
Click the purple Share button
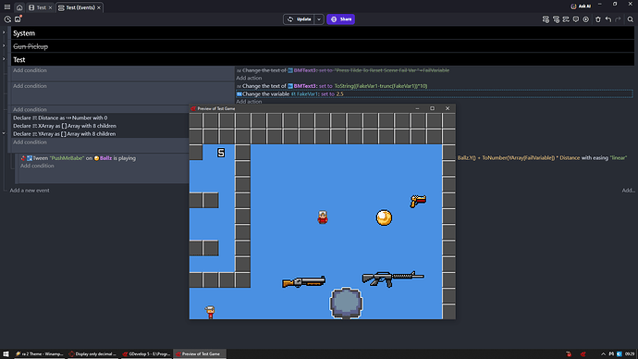tap(340, 19)
